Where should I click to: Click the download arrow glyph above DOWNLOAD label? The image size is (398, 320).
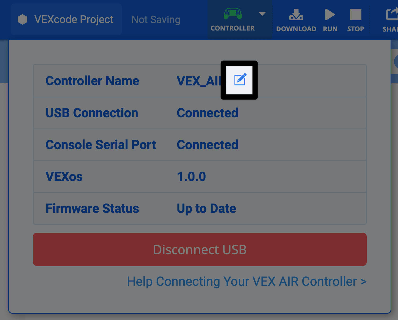pyautogui.click(x=296, y=15)
